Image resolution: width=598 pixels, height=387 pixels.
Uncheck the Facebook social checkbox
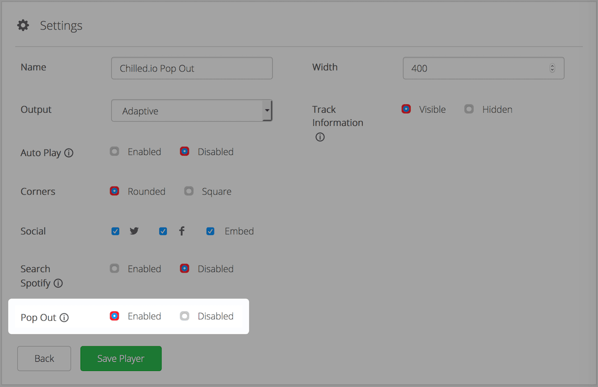[163, 231]
